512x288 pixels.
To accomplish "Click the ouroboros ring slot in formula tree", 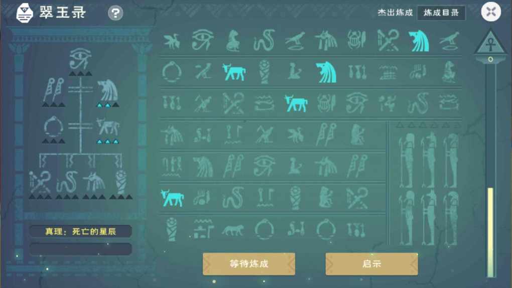I will point(53,127).
